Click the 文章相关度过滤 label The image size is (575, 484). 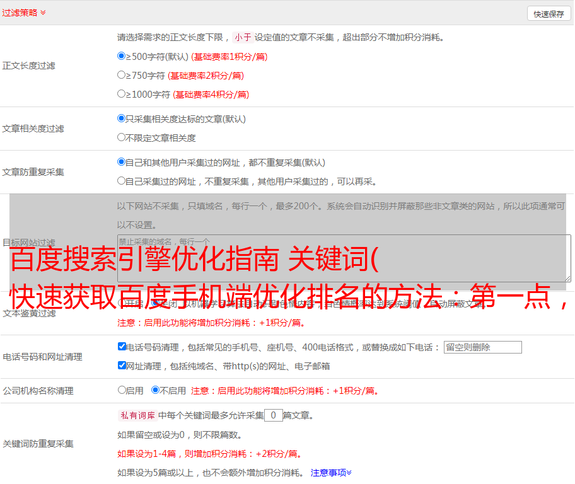(33, 129)
